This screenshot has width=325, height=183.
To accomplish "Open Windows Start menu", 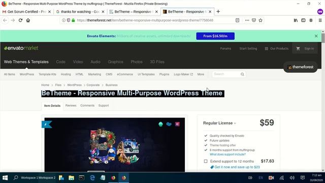I will (5, 178).
